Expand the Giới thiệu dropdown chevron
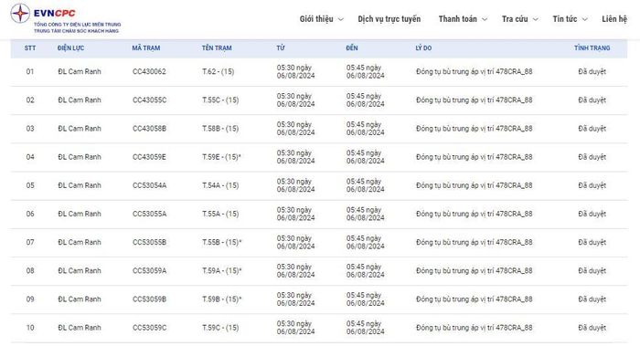Screen dimensions: 640x346 click(x=341, y=19)
